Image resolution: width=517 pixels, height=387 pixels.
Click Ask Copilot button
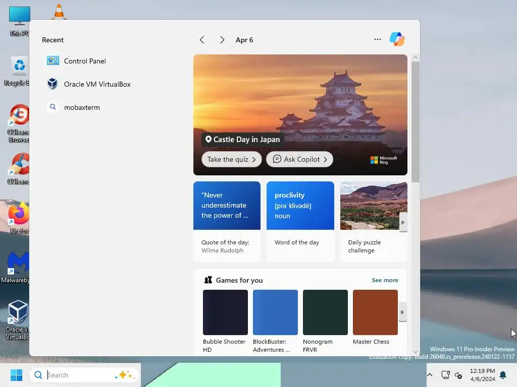pos(299,159)
